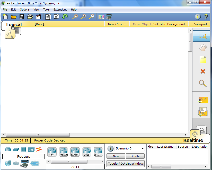212x170 pixels.
Task: Click the Delete scenario button
Action: (135, 156)
